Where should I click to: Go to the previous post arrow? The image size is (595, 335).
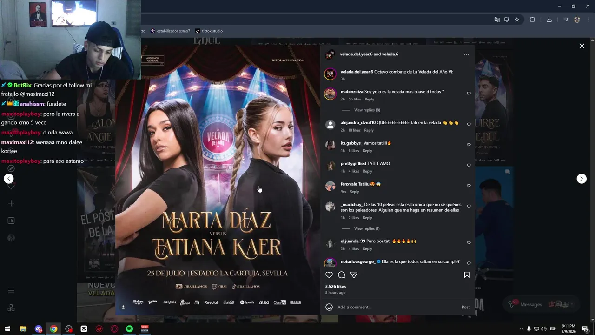9,179
